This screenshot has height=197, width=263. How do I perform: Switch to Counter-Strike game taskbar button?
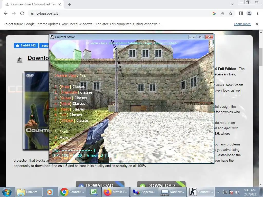pyautogui.click(x=201, y=192)
